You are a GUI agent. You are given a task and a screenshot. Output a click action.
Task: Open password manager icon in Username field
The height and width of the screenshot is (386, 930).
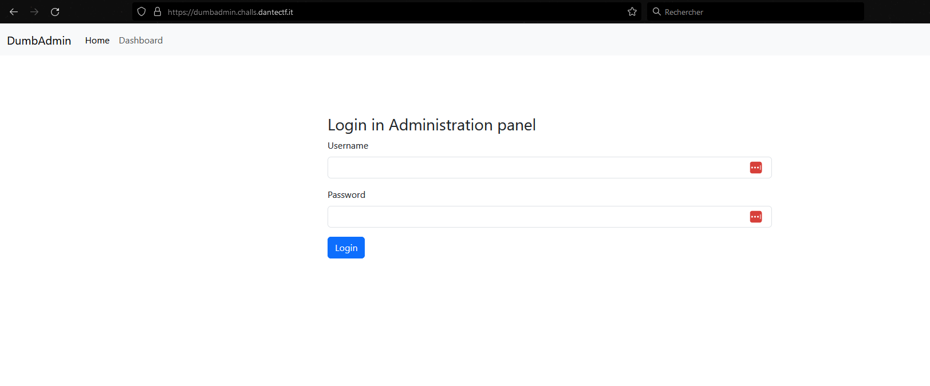pyautogui.click(x=756, y=168)
